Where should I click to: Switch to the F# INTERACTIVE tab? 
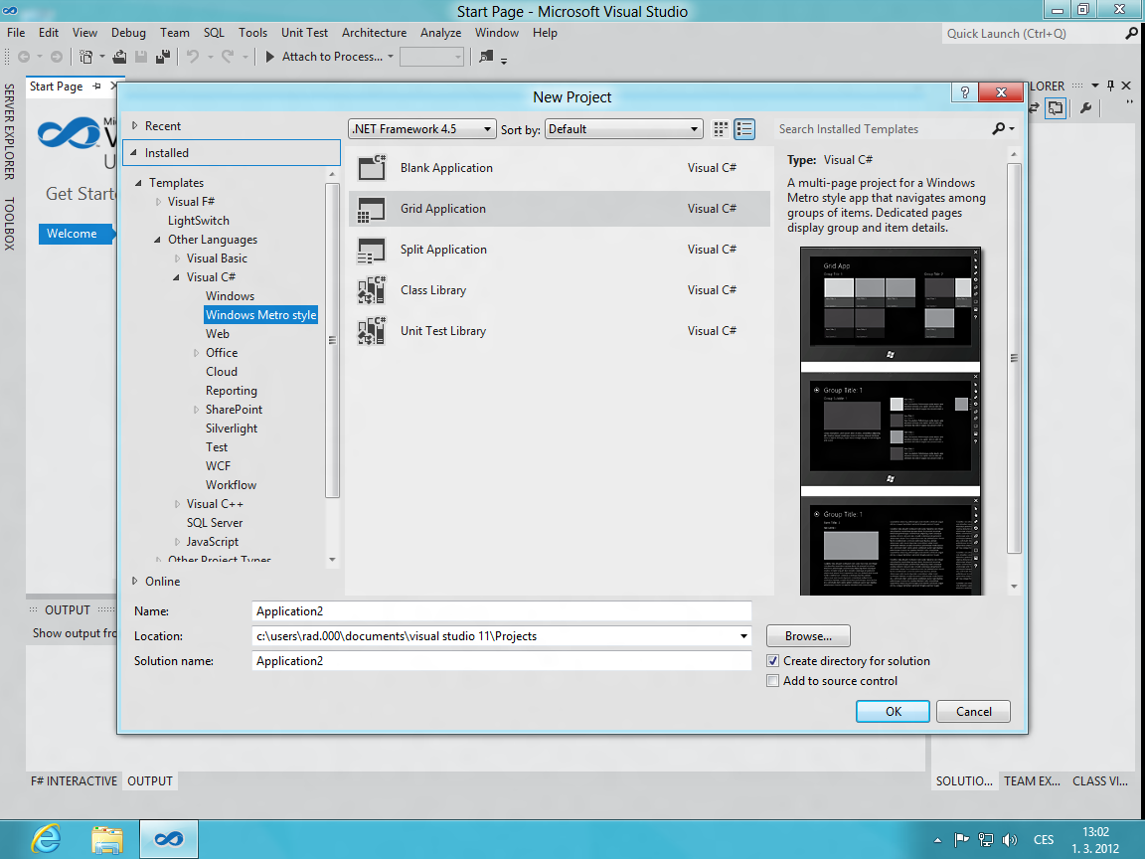pos(74,780)
